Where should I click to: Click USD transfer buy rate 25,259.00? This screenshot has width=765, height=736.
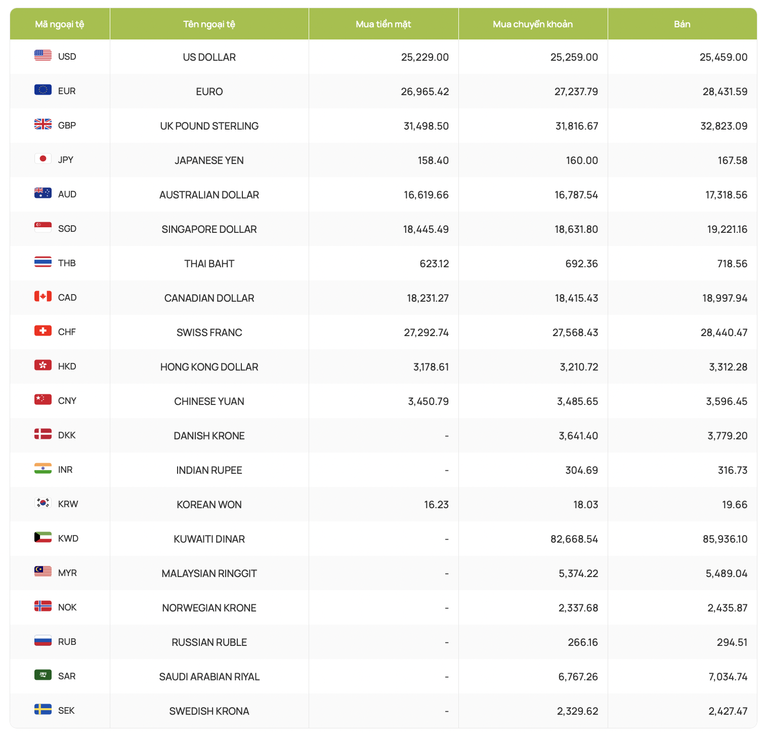pyautogui.click(x=574, y=57)
